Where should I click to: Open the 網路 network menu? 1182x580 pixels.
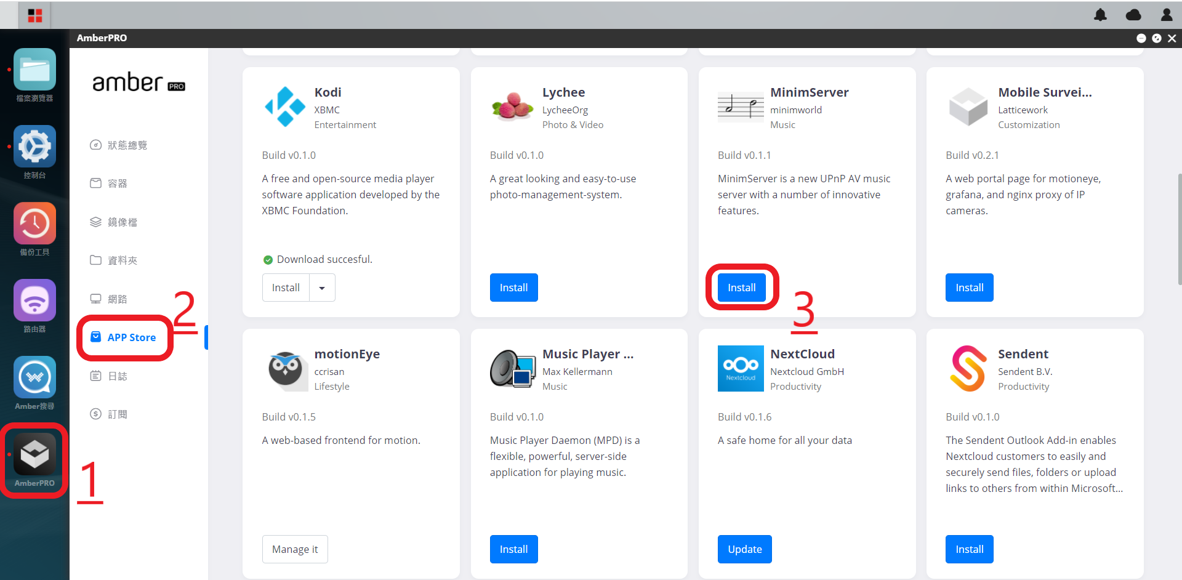[x=109, y=299]
